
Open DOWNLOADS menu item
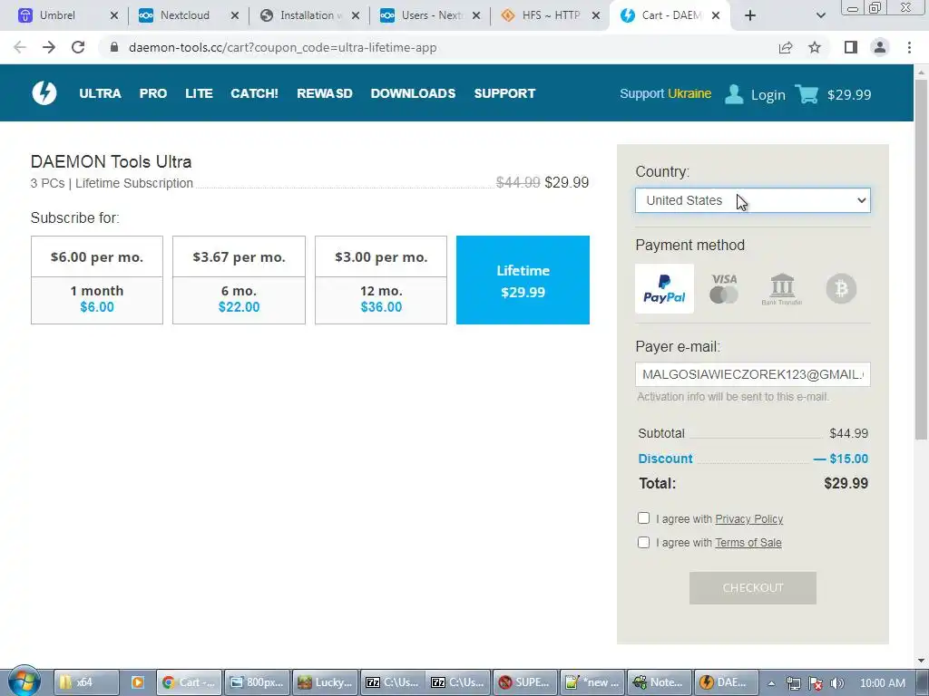click(413, 93)
